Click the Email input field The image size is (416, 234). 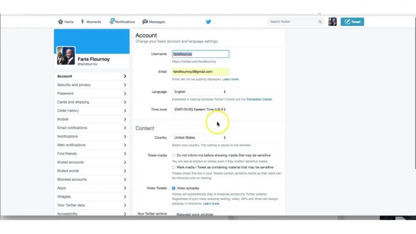point(200,71)
